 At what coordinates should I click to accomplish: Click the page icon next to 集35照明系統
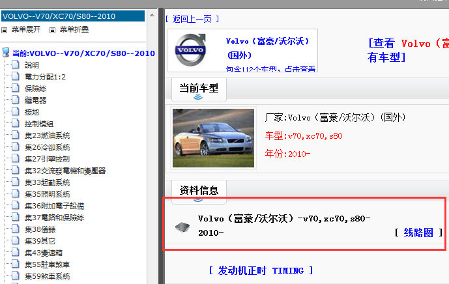click(16, 194)
